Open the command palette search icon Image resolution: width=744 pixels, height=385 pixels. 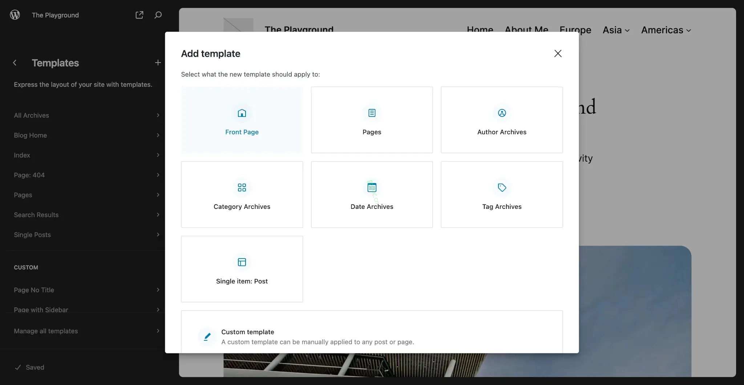tap(158, 15)
